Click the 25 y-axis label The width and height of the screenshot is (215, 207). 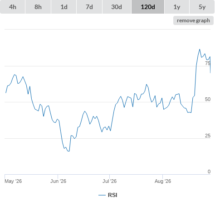(208, 136)
